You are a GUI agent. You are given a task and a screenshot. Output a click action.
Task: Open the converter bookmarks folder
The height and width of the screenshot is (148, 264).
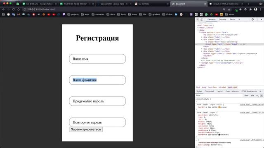(98, 14)
